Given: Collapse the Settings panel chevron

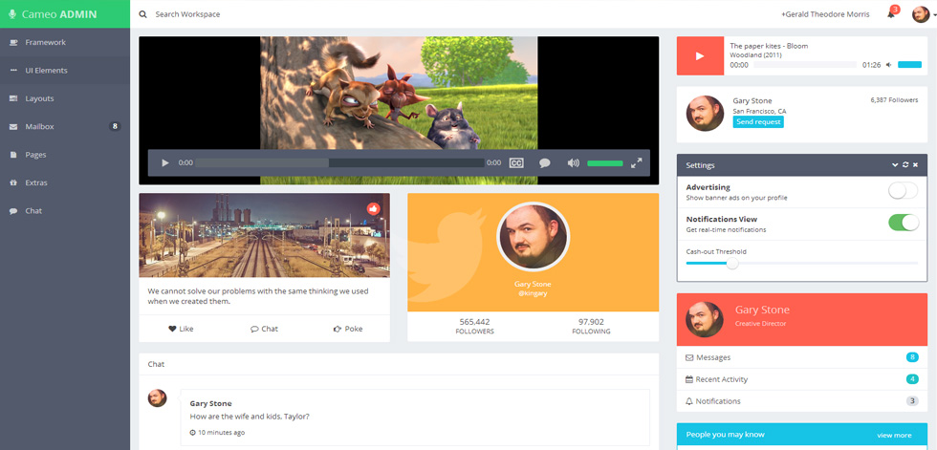Looking at the screenshot, I should point(895,164).
